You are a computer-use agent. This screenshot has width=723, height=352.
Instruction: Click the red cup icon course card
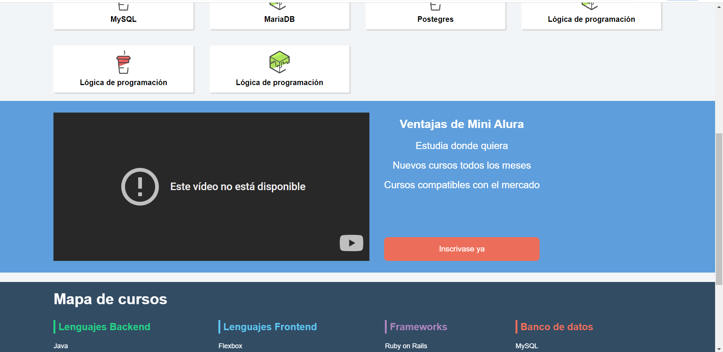[x=124, y=69]
